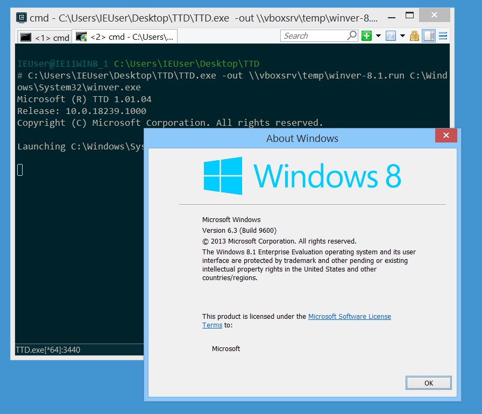Close the ConEmu cmd window

point(434,15)
